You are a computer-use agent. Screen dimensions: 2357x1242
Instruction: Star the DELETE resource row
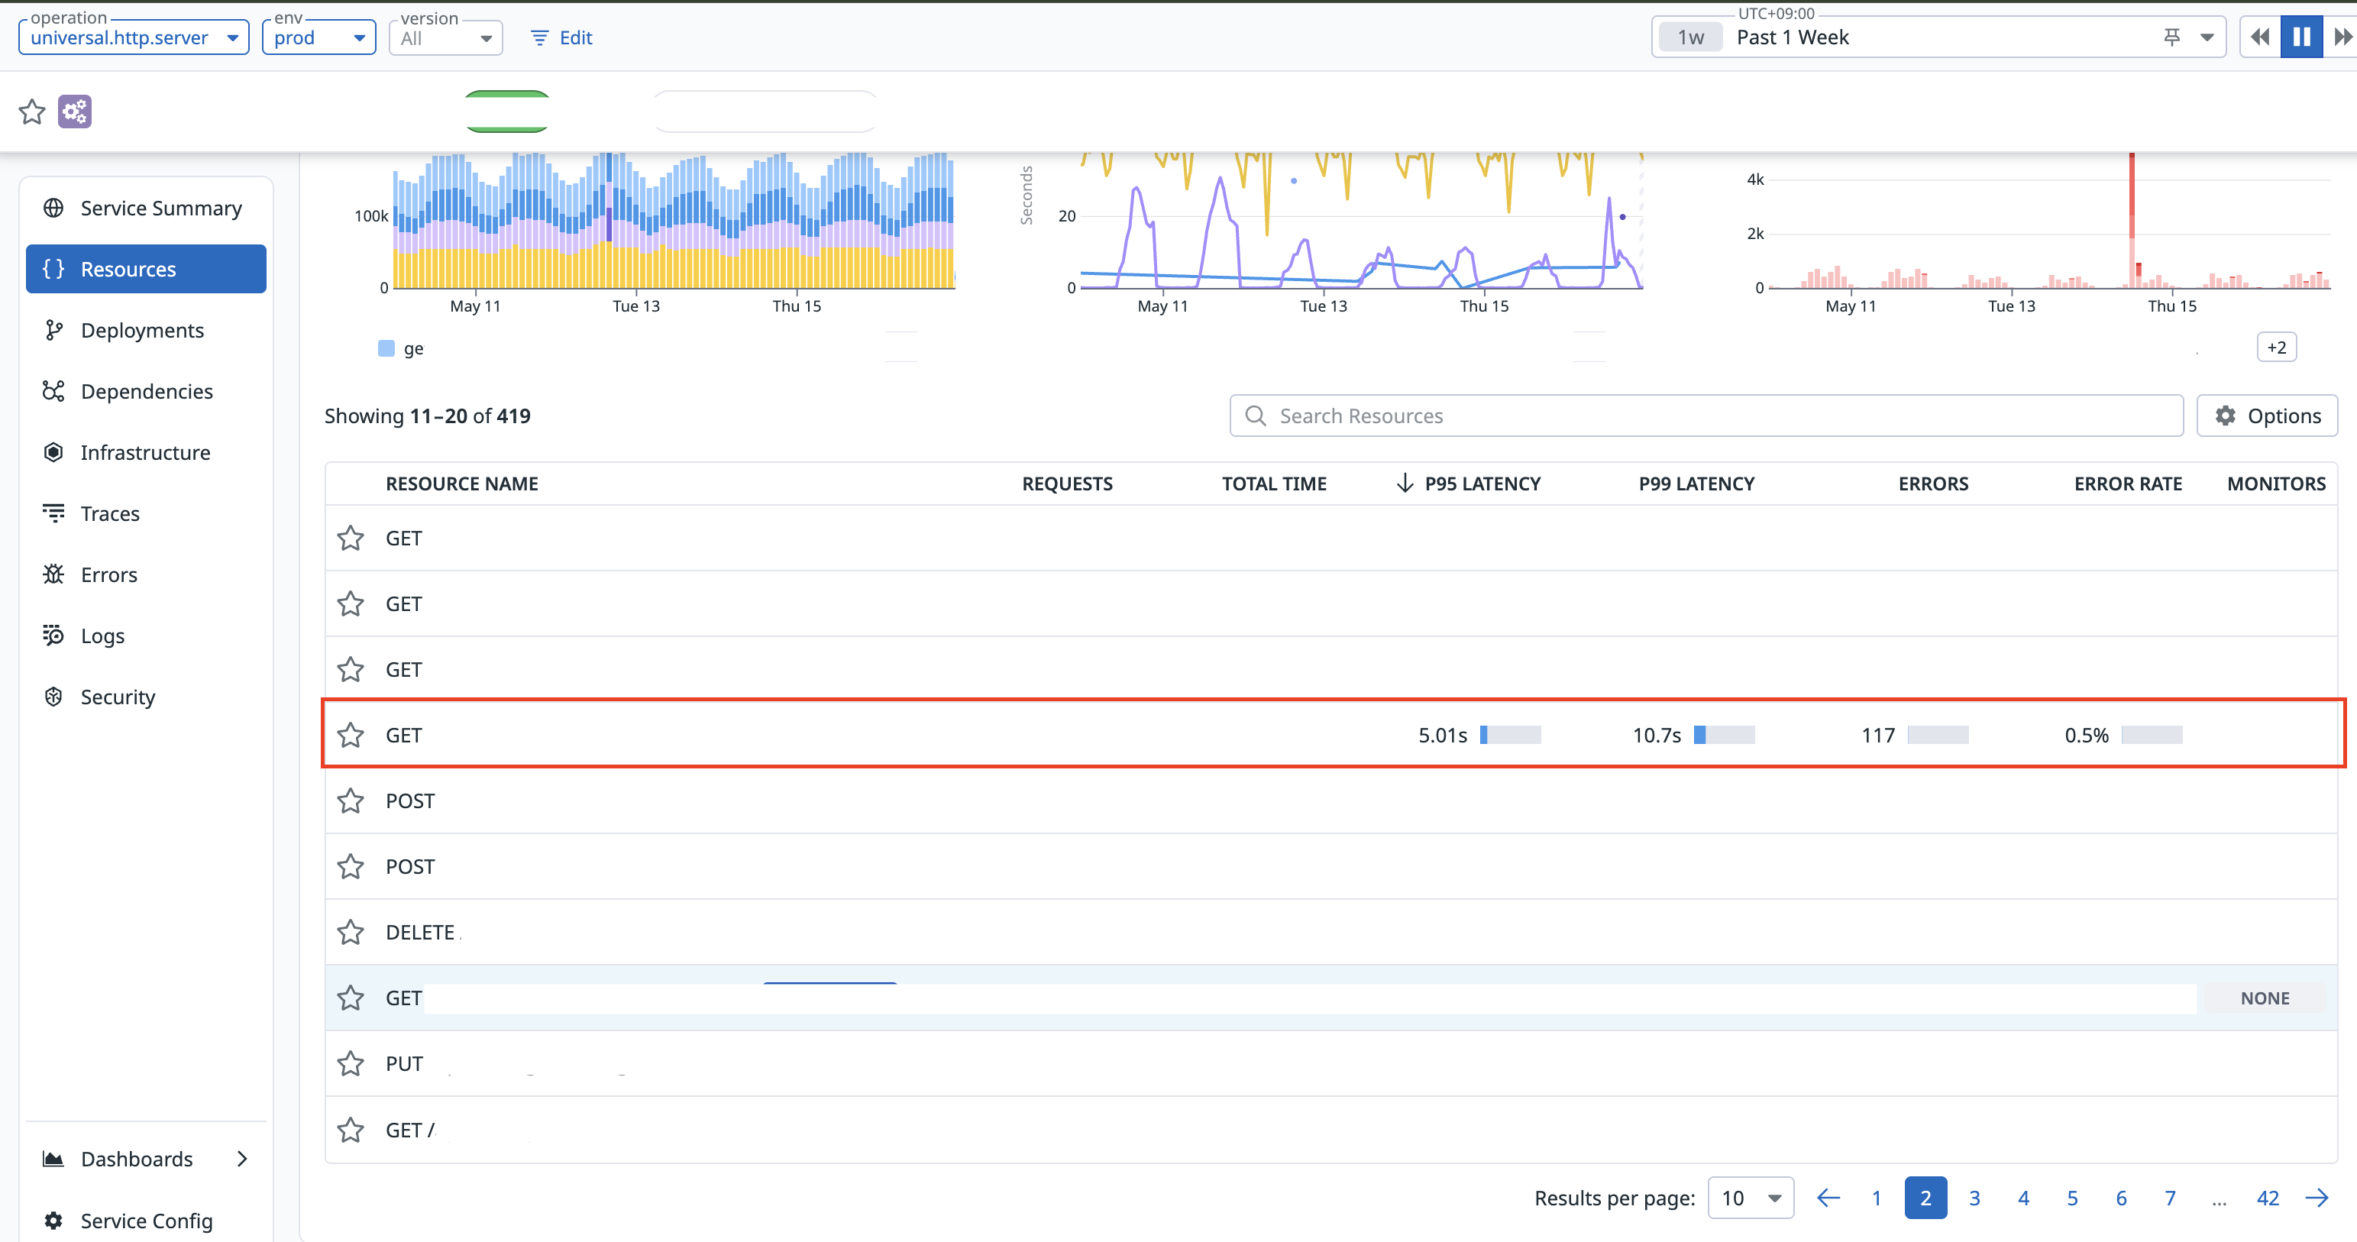pos(351,933)
